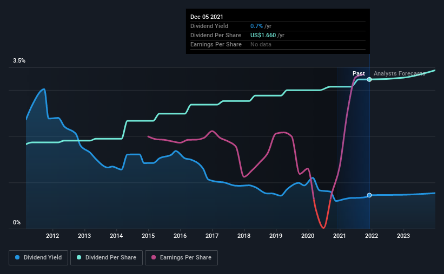Click the 0.7% dividend yield value

coord(256,26)
